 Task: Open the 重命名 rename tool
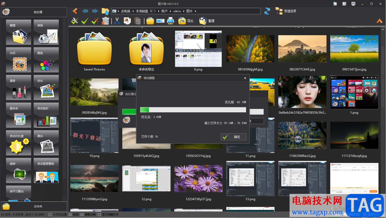tap(19, 115)
